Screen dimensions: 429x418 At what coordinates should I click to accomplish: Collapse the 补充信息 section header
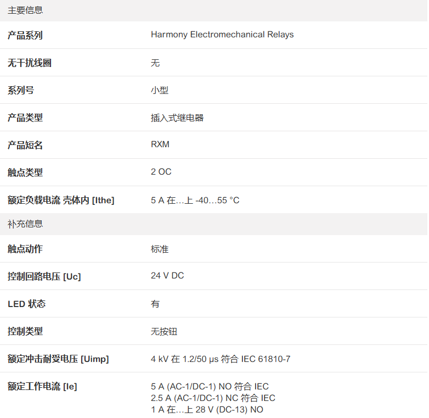25,224
